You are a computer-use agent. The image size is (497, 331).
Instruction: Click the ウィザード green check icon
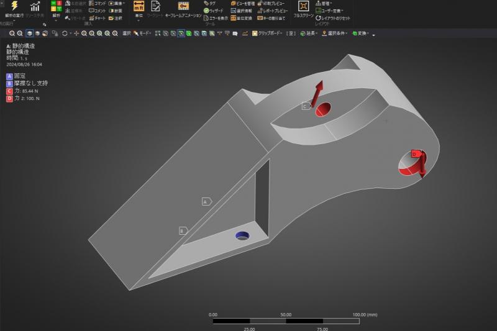click(x=207, y=11)
